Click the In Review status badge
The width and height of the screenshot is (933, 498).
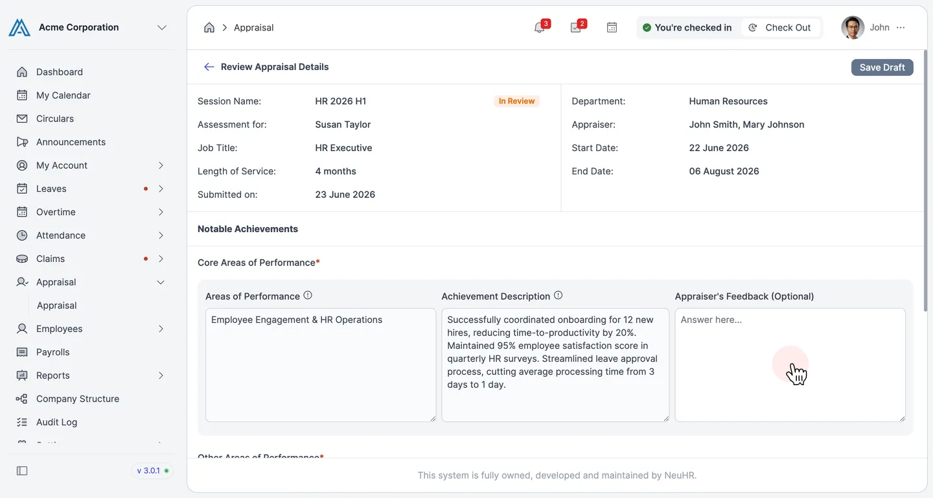(x=516, y=101)
